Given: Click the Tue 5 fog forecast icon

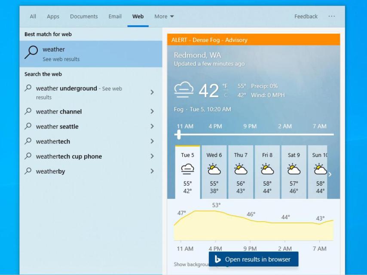Looking at the screenshot, I should point(187,169).
